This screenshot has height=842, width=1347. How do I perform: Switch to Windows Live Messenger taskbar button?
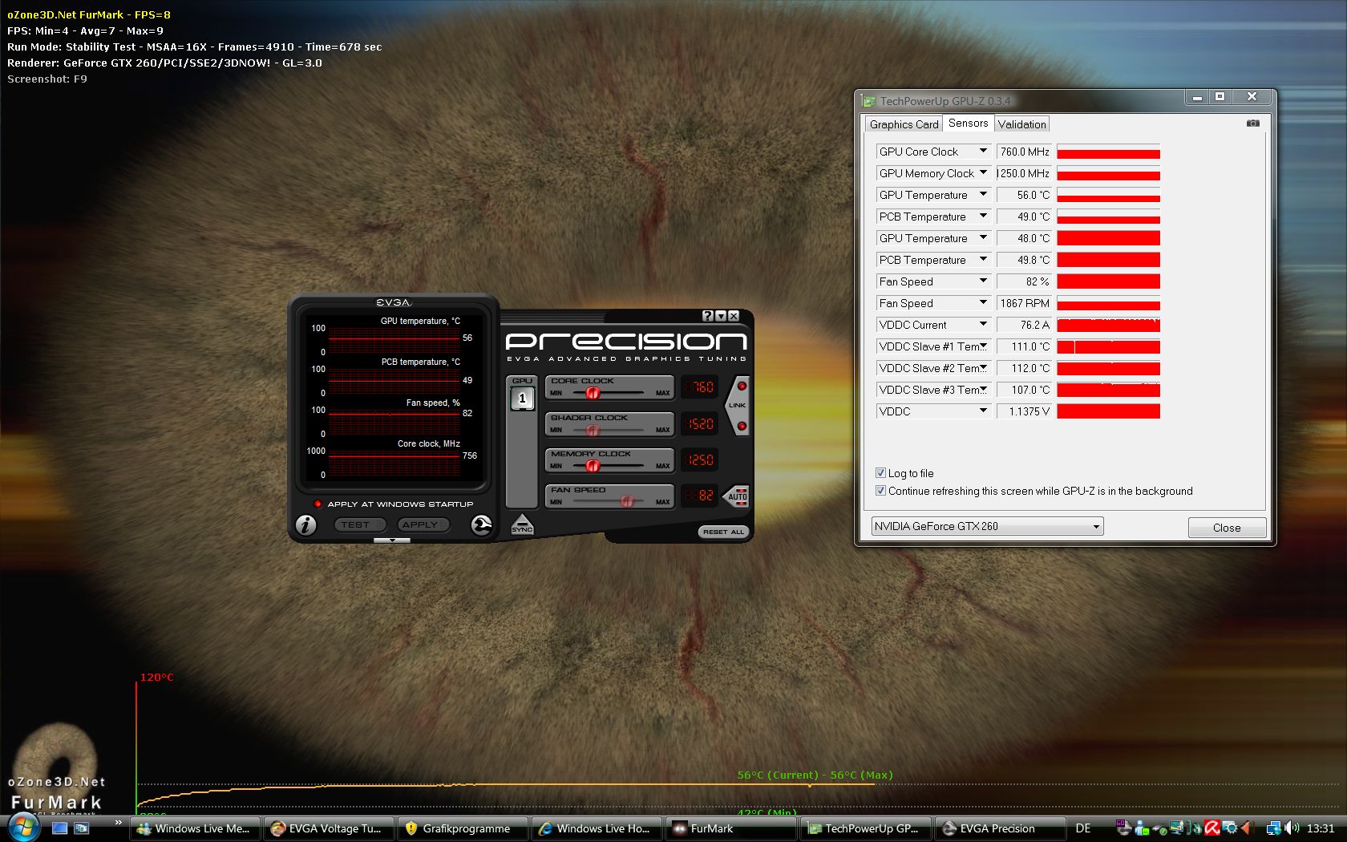tap(195, 828)
